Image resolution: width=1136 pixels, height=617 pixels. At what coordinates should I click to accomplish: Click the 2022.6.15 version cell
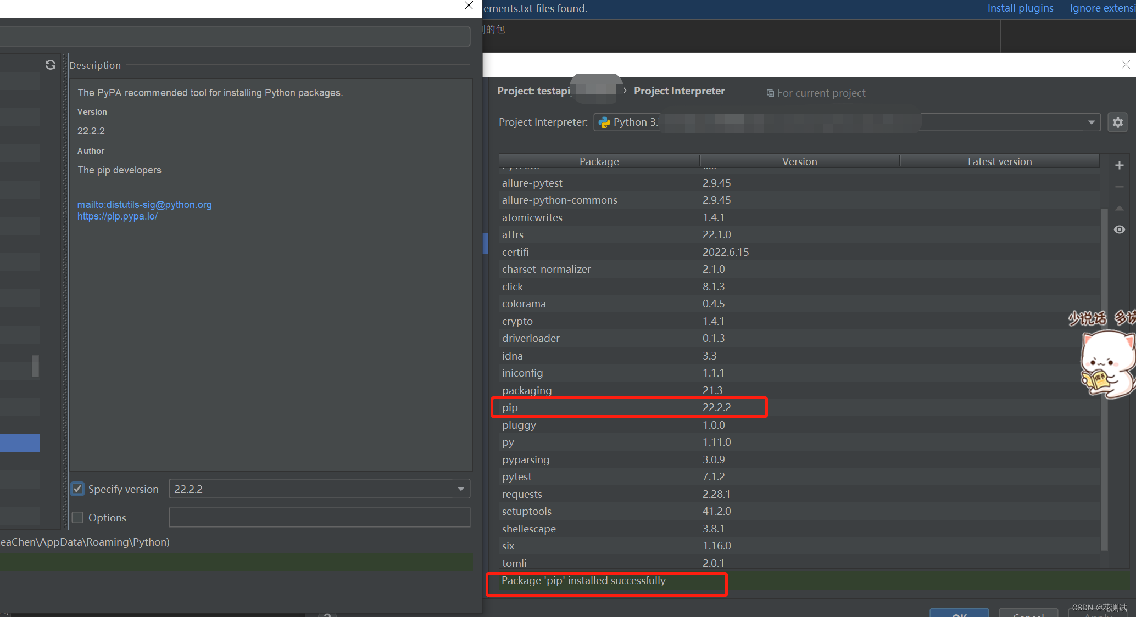(x=726, y=252)
